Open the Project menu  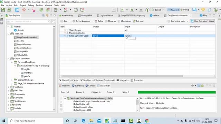tap(23, 6)
